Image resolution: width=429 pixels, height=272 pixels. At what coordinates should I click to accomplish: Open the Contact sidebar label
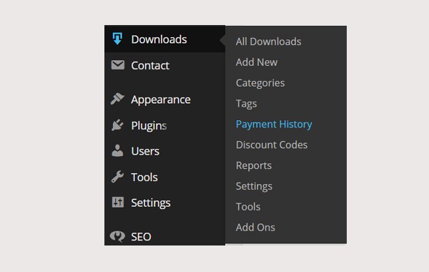tap(150, 65)
